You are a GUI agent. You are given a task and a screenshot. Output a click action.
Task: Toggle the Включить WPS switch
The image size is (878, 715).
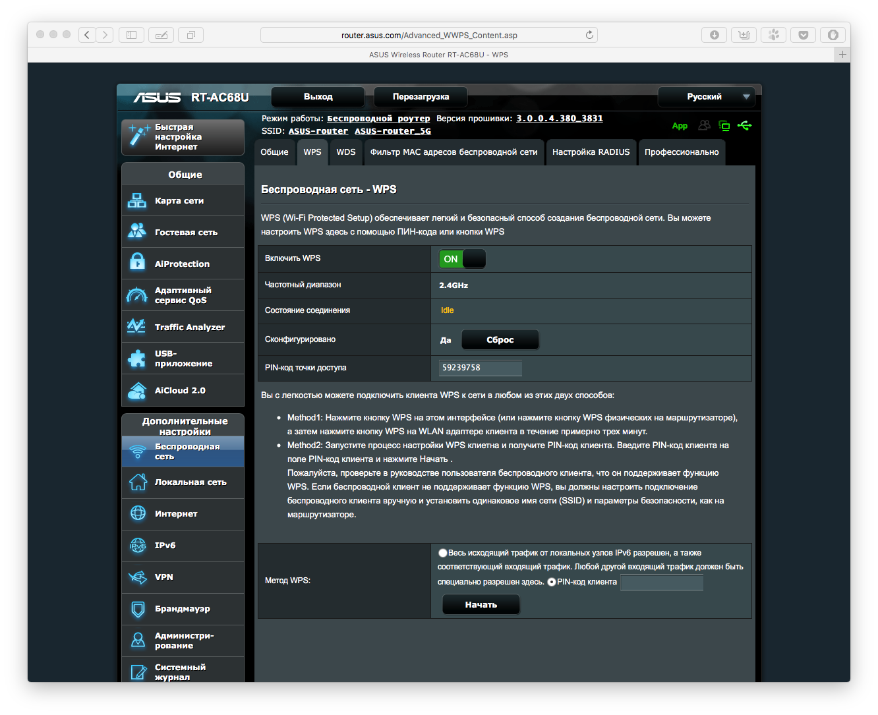pos(462,259)
